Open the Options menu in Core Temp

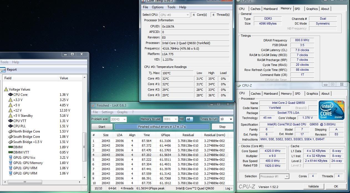point(158,7)
